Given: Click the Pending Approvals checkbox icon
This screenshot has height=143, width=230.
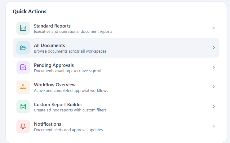Looking at the screenshot, I should pyautogui.click(x=23, y=67).
